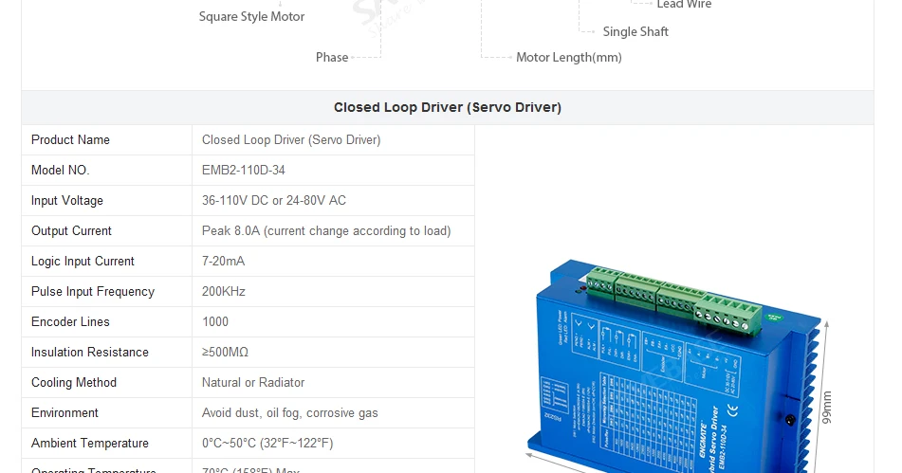
Task: Select the value '200KHz'
Action: (224, 291)
